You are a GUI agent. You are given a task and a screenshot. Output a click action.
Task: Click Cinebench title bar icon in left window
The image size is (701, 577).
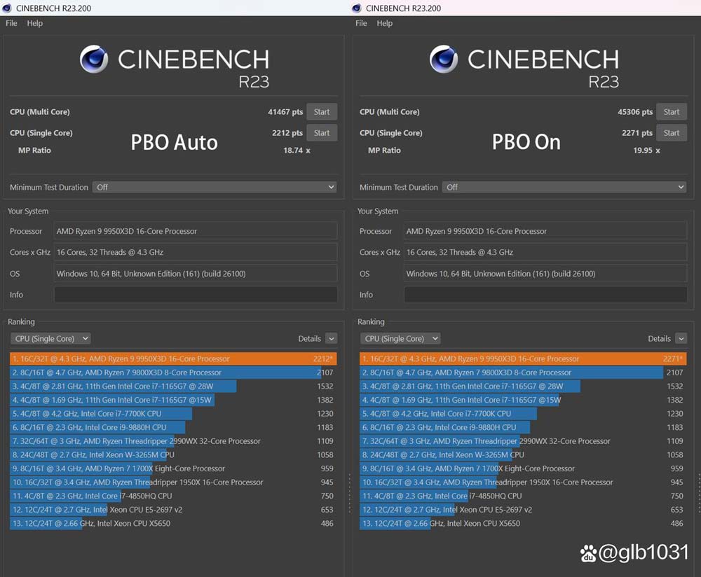click(7, 8)
